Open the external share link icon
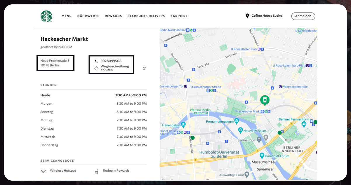Viewport: 351px width, 185px height. point(144,68)
